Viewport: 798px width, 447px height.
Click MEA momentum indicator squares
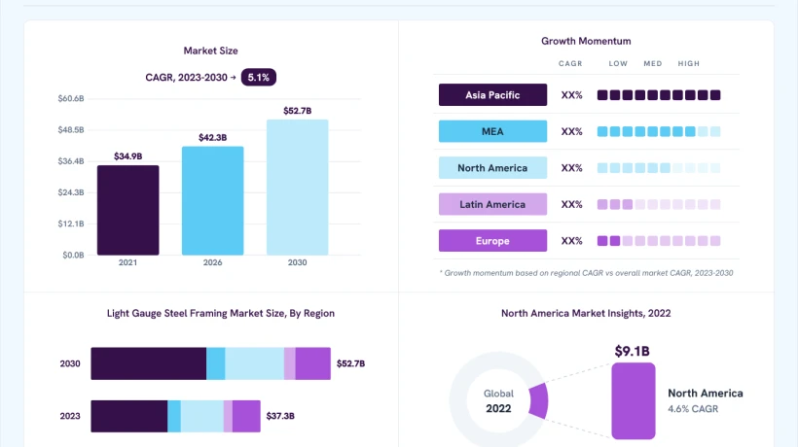659,131
